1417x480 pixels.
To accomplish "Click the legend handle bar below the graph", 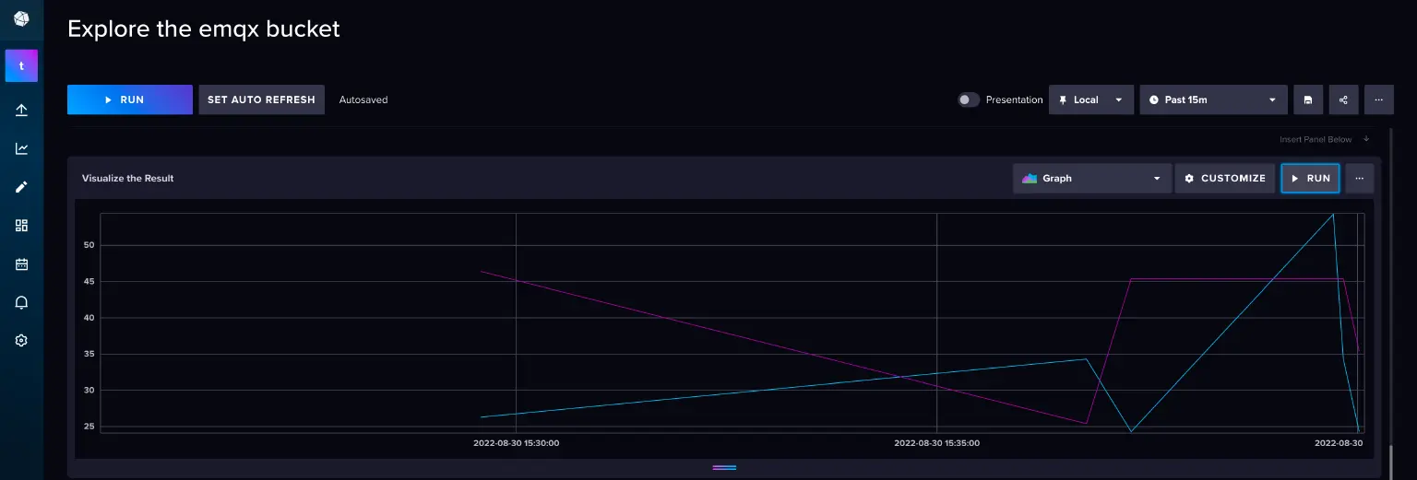I will 724,468.
